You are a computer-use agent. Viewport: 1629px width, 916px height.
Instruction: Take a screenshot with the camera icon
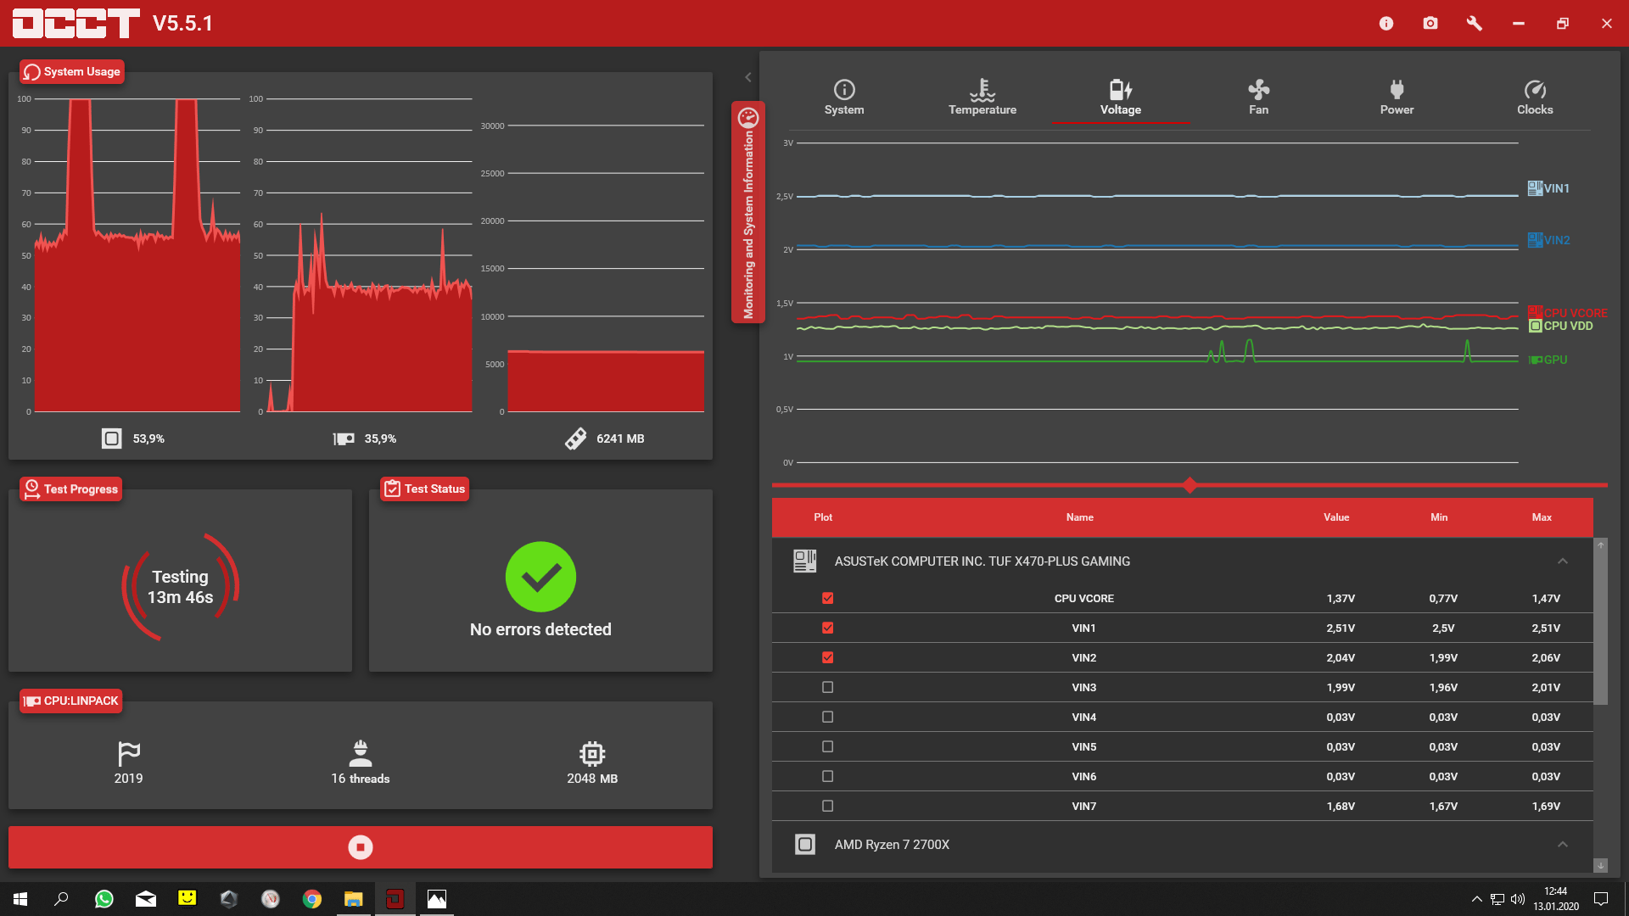1430,23
